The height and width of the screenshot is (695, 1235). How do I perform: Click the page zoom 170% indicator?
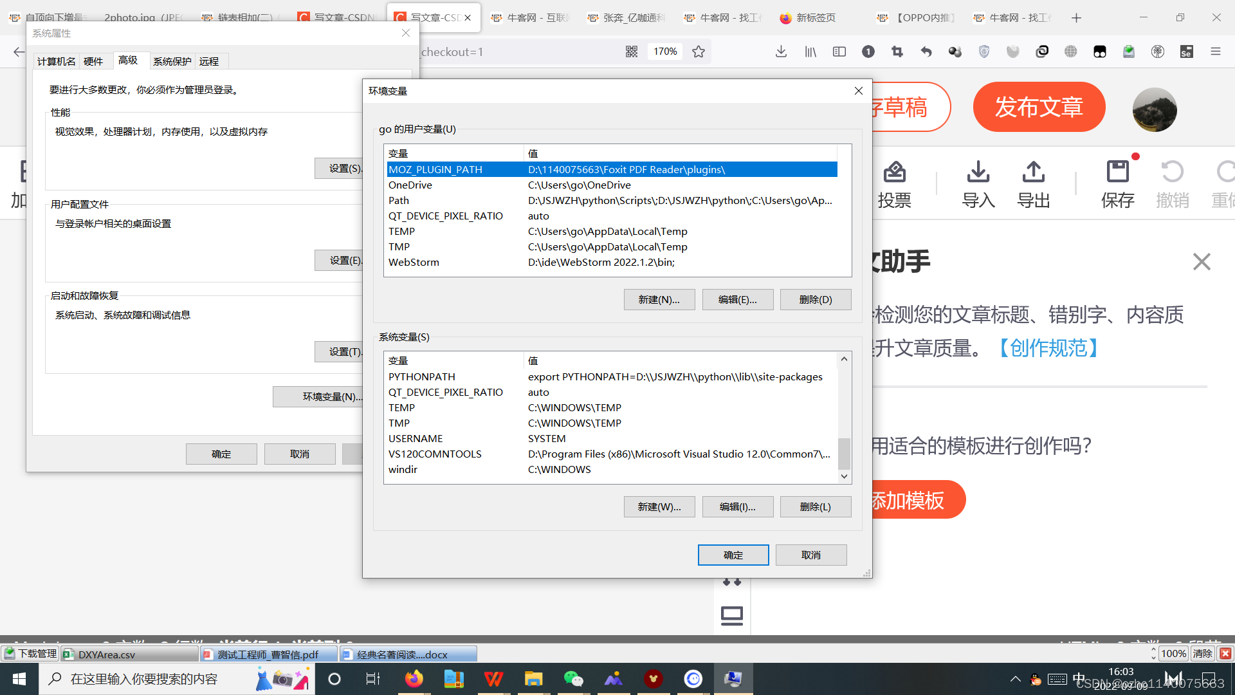tap(665, 51)
